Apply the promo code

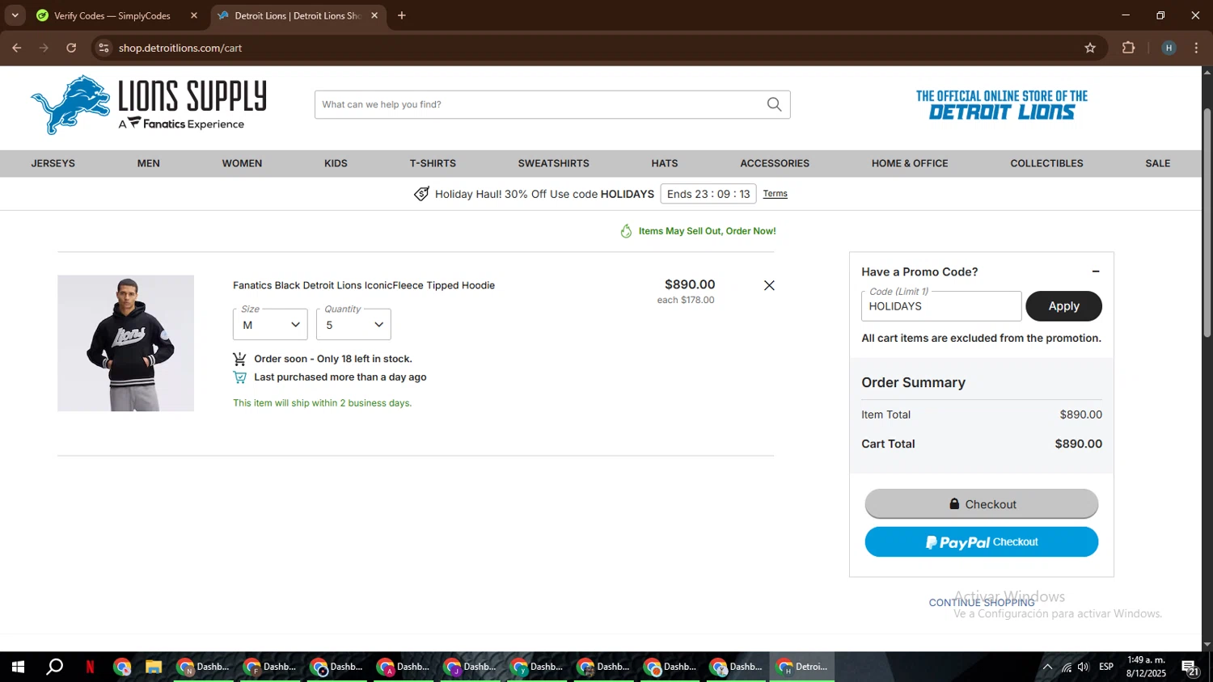point(1063,306)
